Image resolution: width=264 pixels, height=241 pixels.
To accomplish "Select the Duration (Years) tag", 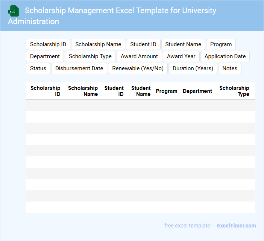I will click(193, 68).
